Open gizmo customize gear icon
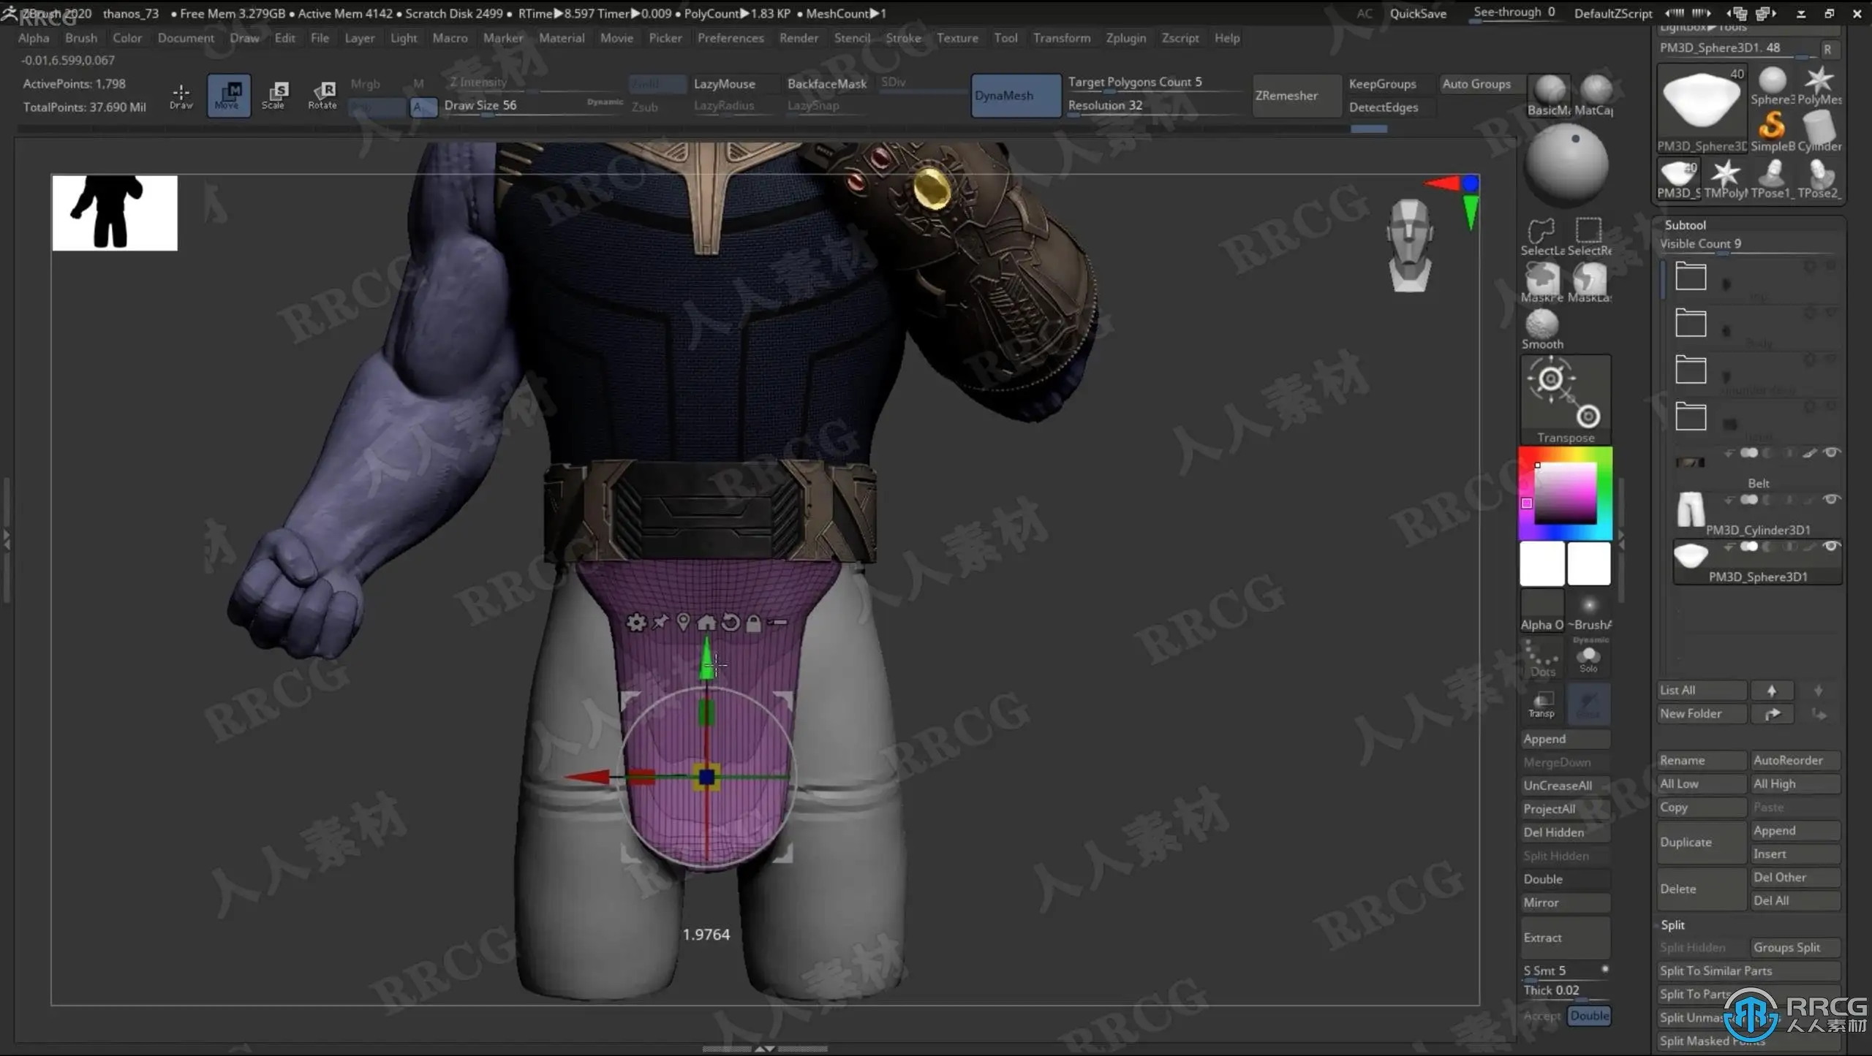 pyautogui.click(x=636, y=623)
